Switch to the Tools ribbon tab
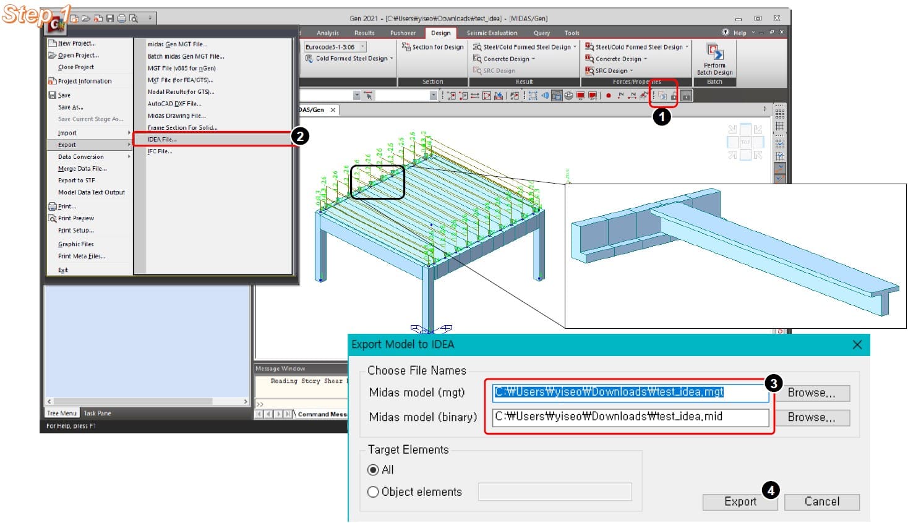This screenshot has height=523, width=908. pyautogui.click(x=572, y=33)
